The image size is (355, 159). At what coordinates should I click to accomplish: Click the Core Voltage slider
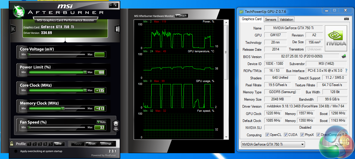(57, 55)
